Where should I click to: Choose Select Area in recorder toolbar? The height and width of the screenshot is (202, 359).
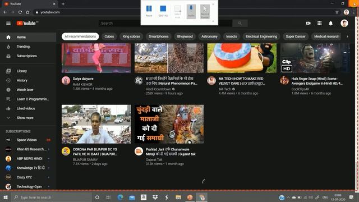tap(177, 11)
